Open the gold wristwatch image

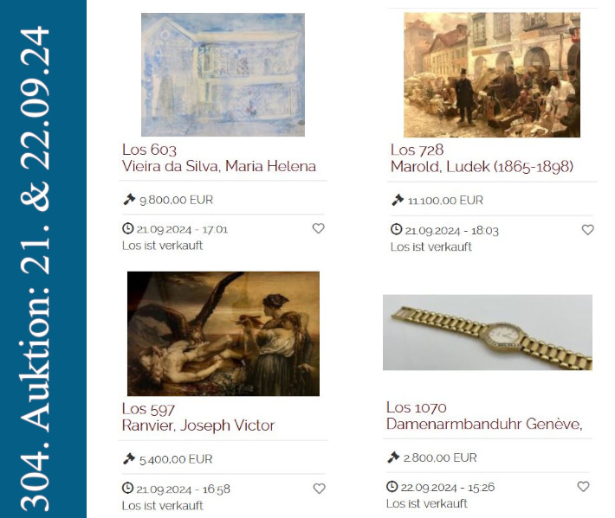(488, 332)
